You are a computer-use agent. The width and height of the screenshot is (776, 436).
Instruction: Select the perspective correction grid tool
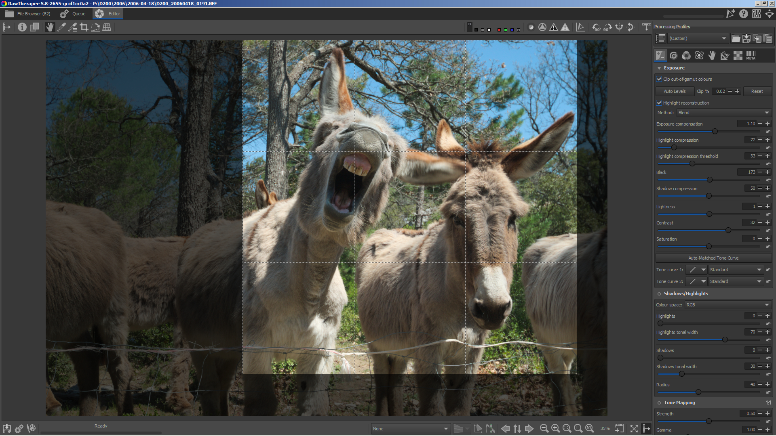(107, 27)
